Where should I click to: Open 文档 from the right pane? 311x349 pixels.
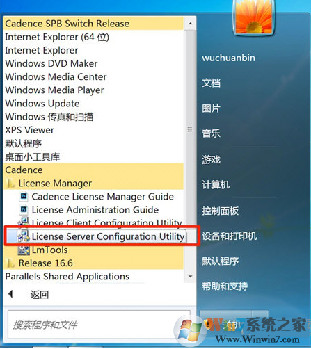click(211, 83)
